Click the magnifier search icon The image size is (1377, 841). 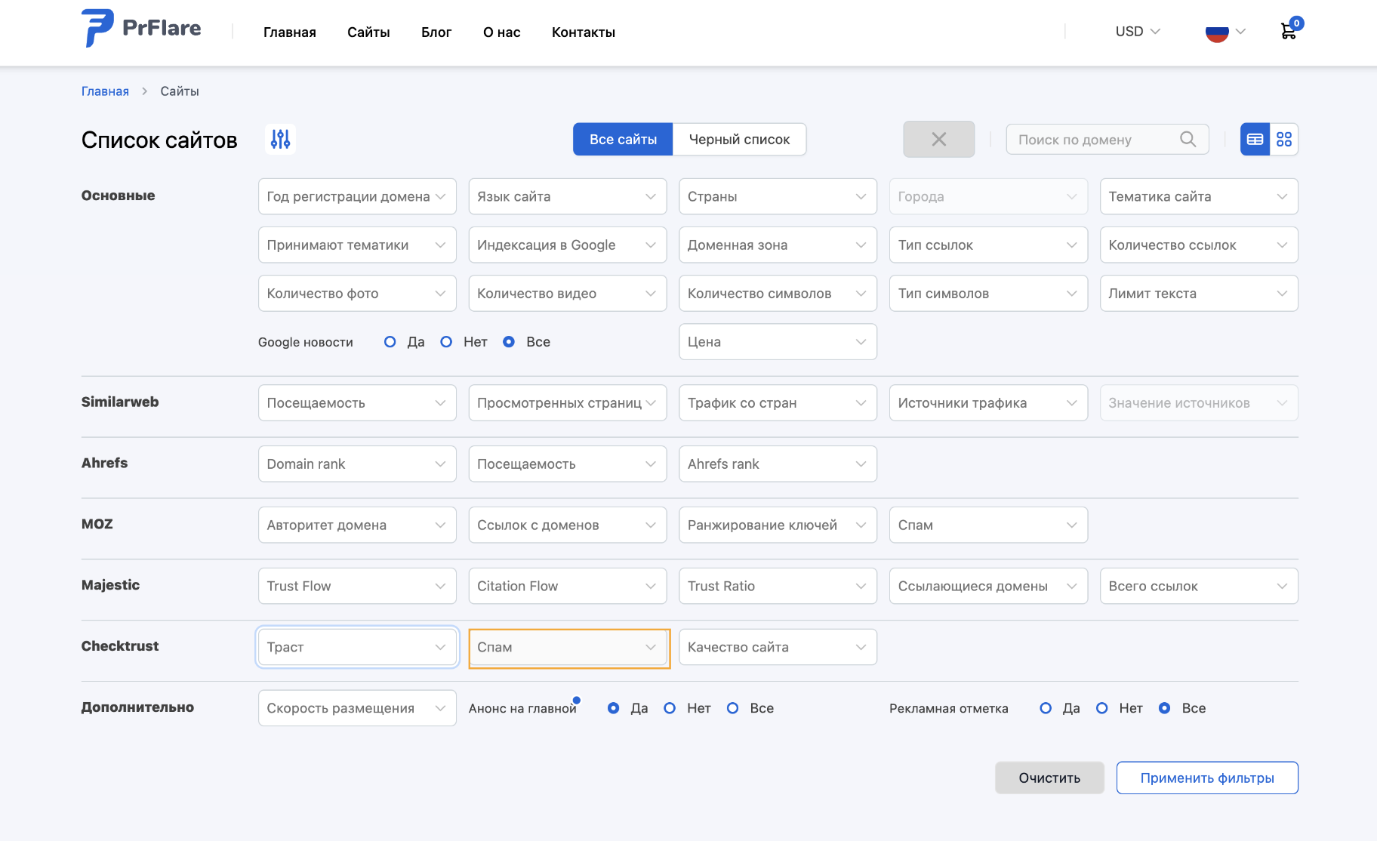1188,140
